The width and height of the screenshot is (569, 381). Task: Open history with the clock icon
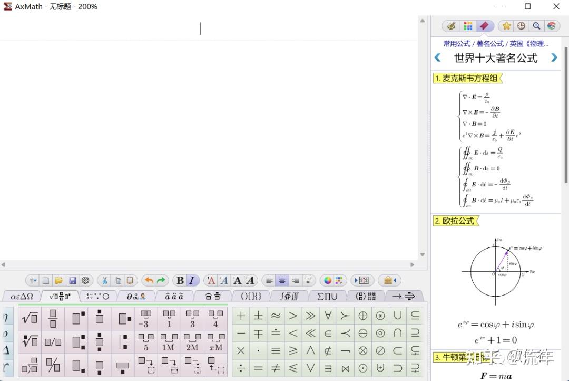coord(521,26)
